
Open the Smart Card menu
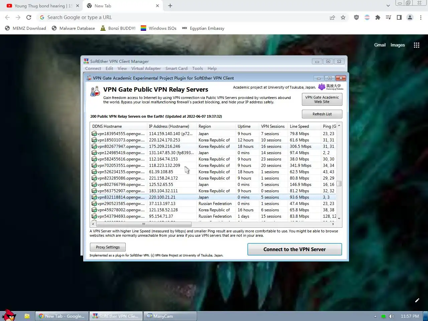[x=176, y=69]
